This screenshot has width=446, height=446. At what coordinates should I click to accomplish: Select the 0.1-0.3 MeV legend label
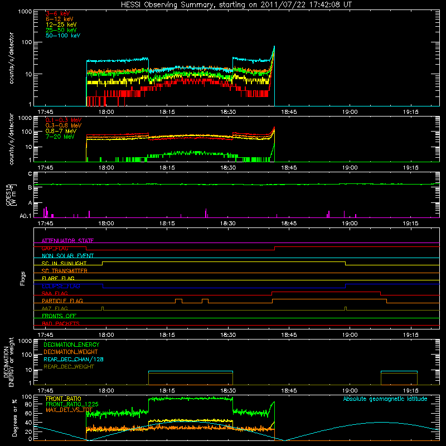(x=64, y=120)
